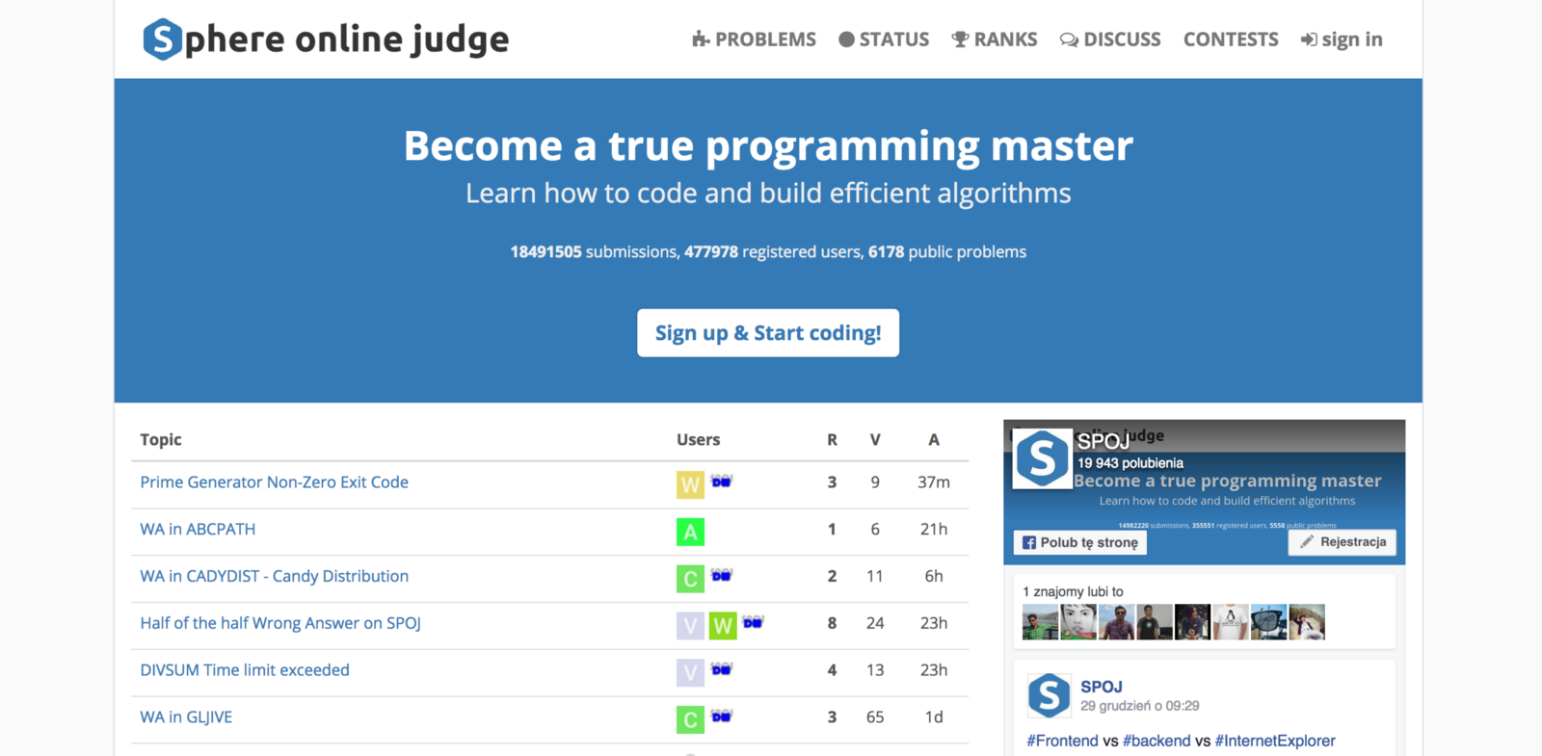Image resolution: width=1542 pixels, height=756 pixels.
Task: Go to the STATUS page
Action: click(884, 39)
